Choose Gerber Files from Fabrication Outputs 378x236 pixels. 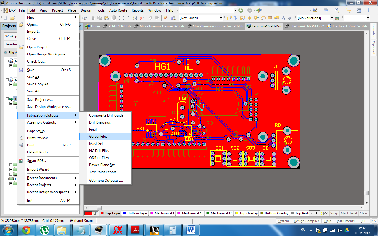click(105, 137)
